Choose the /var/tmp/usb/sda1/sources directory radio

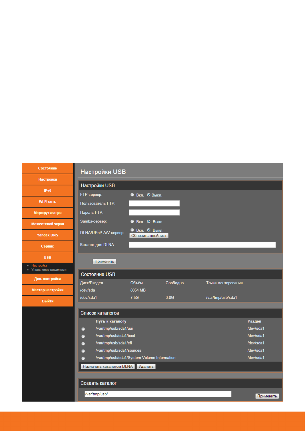83,351
